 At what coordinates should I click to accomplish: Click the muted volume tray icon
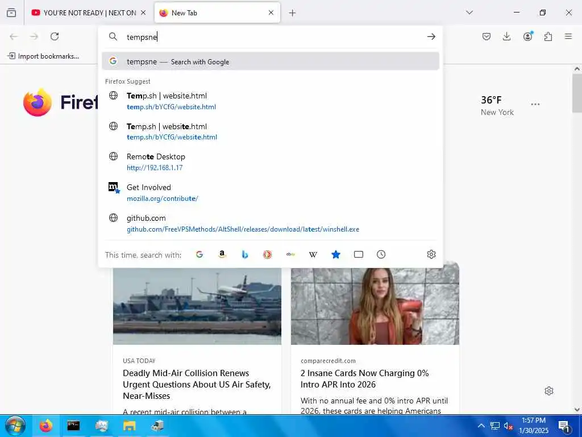click(x=508, y=426)
